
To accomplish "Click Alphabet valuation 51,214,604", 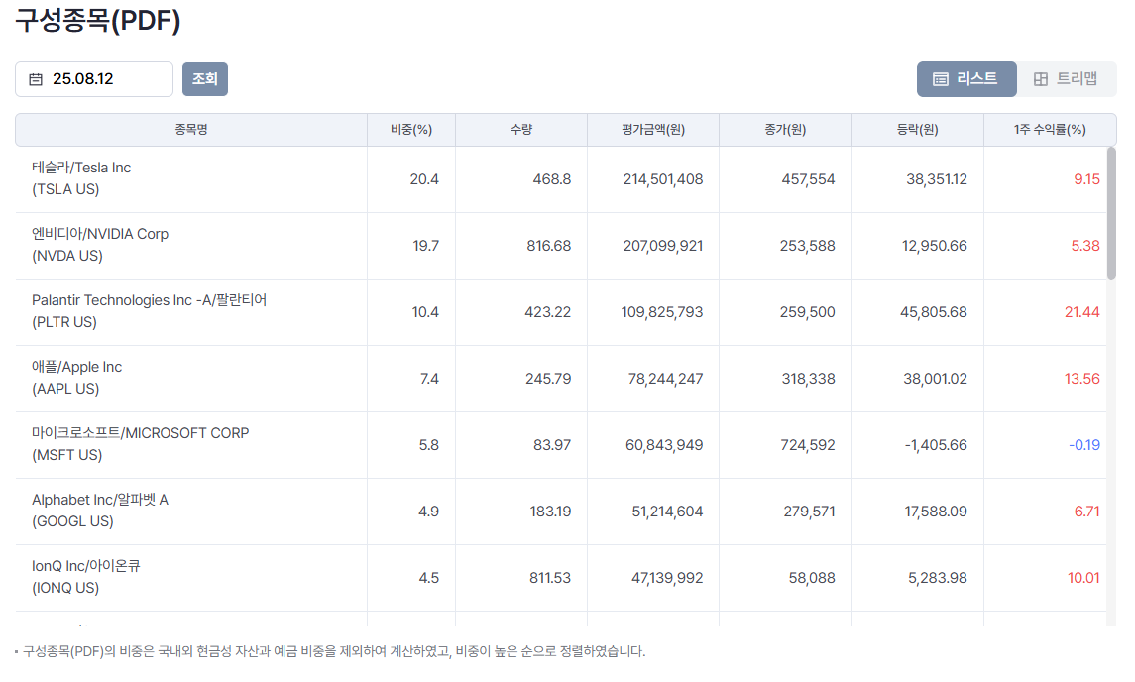I will coord(667,511).
